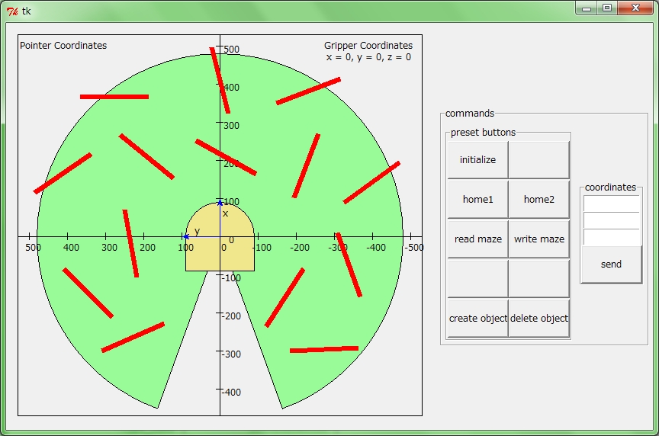659x436 pixels.
Task: Click the blank button below read maze
Action: point(477,279)
